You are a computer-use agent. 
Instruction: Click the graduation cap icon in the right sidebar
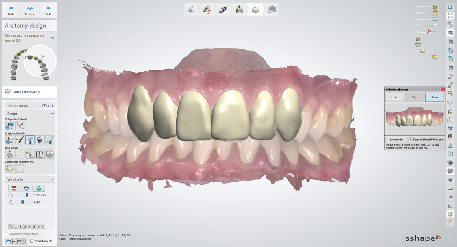click(450, 33)
